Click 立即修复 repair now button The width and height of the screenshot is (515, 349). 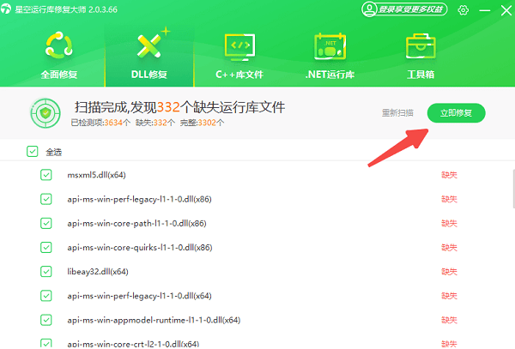[456, 113]
